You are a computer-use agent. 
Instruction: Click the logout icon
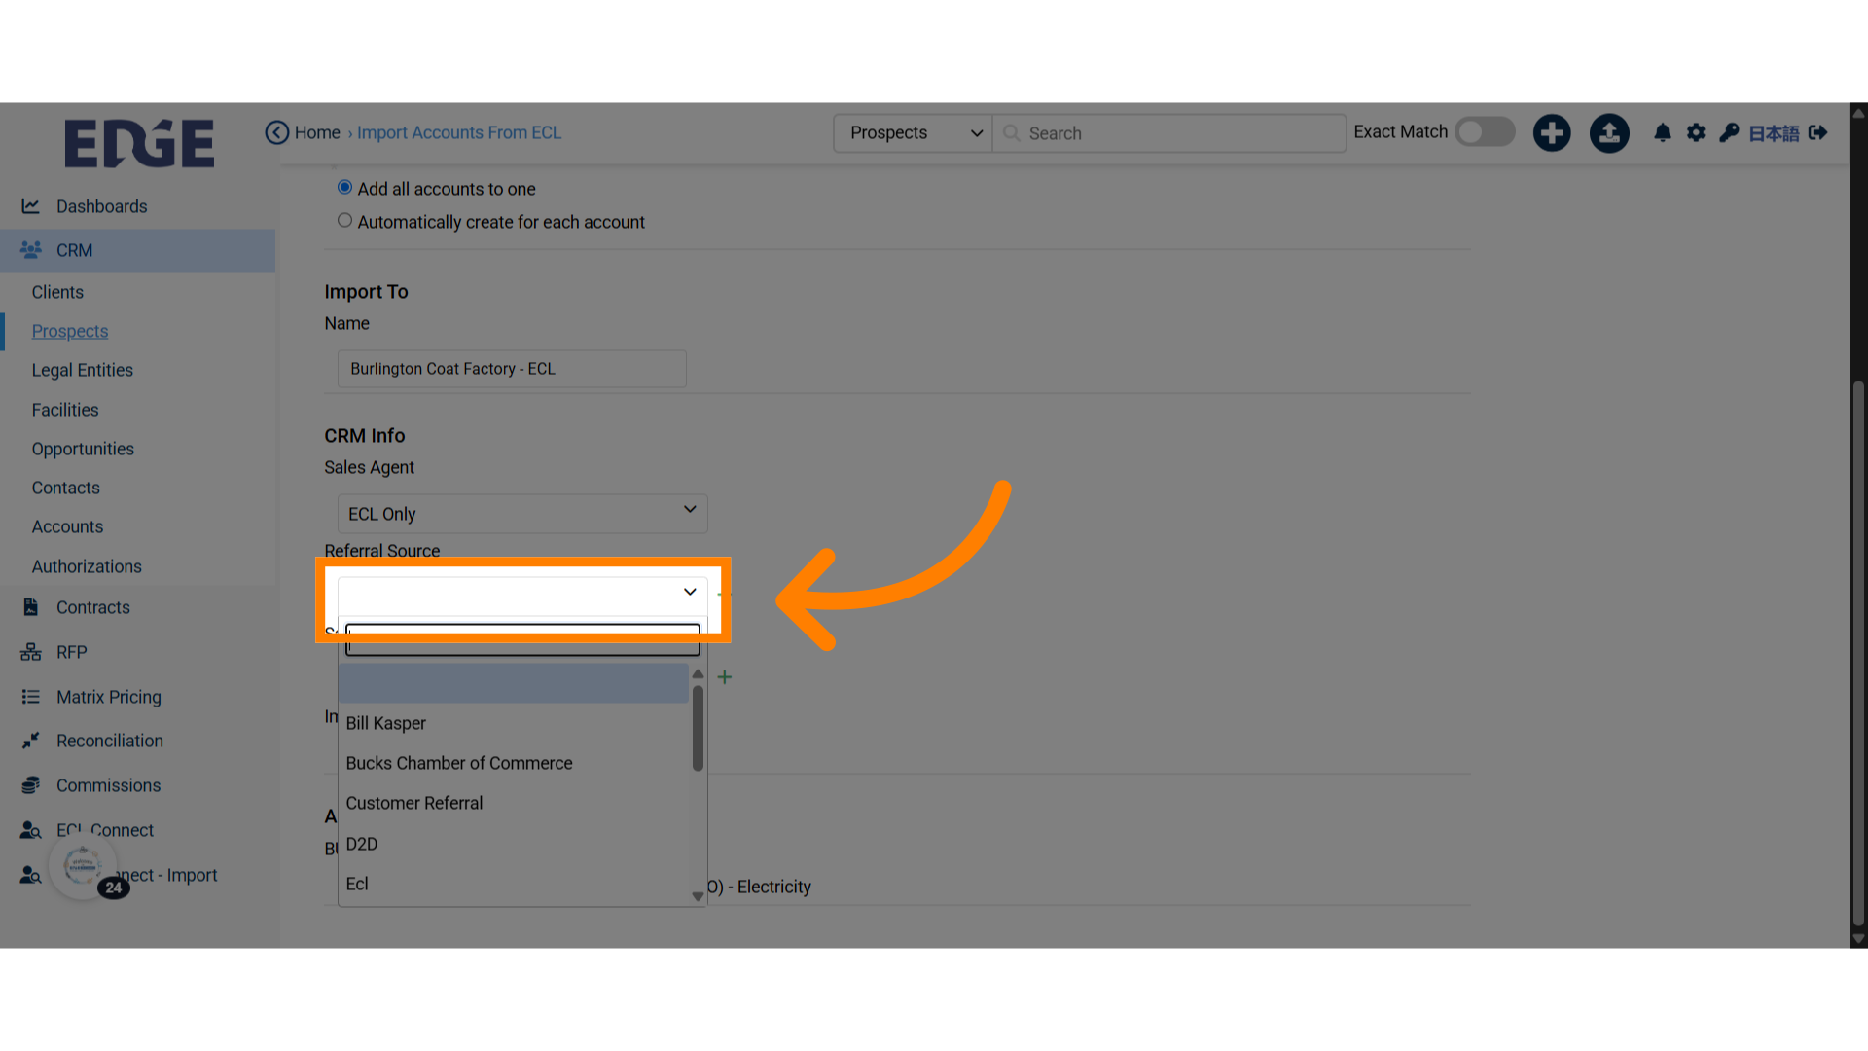point(1817,132)
